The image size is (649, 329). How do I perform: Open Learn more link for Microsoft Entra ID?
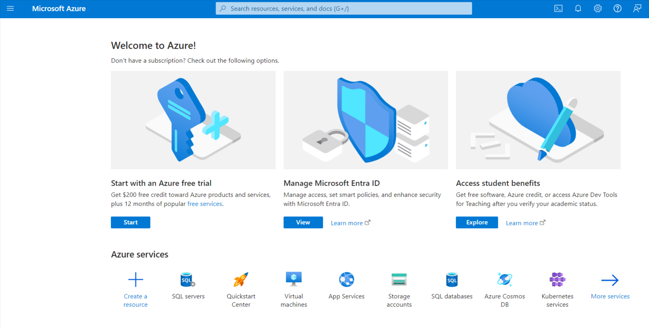[x=347, y=223]
